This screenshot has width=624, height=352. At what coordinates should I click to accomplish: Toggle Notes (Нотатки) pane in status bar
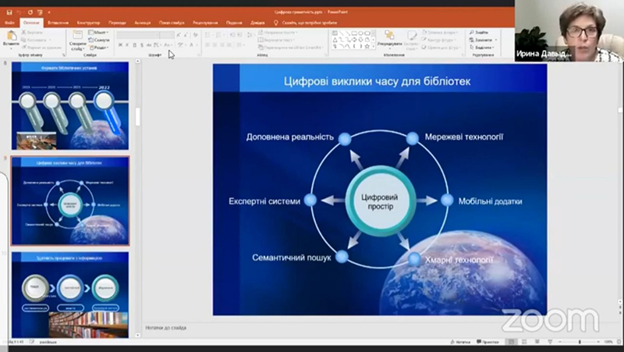[x=460, y=342]
